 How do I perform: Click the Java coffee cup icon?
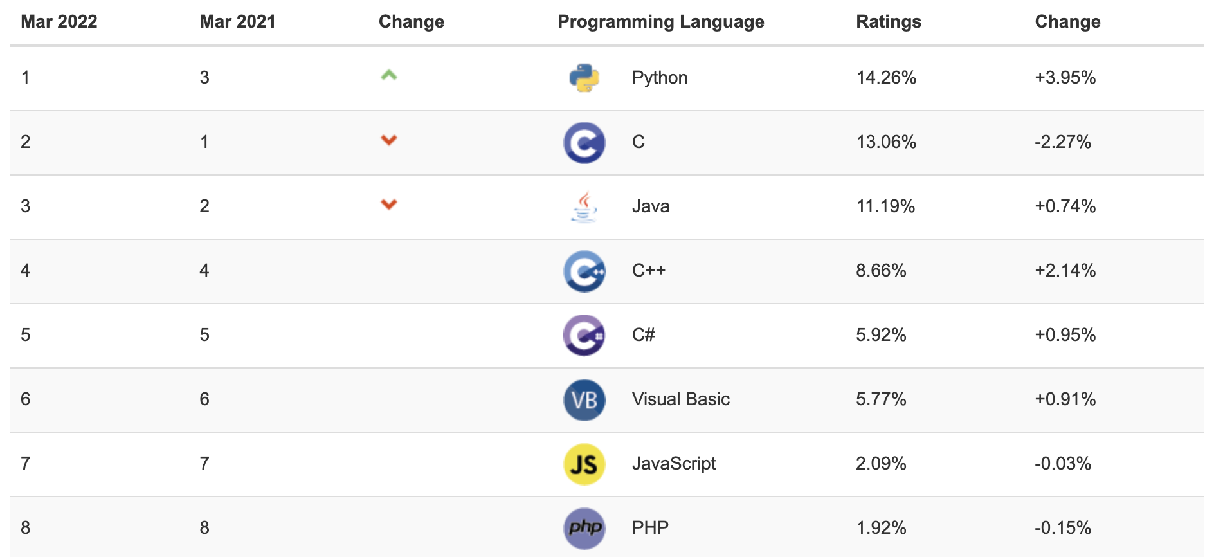click(x=584, y=206)
